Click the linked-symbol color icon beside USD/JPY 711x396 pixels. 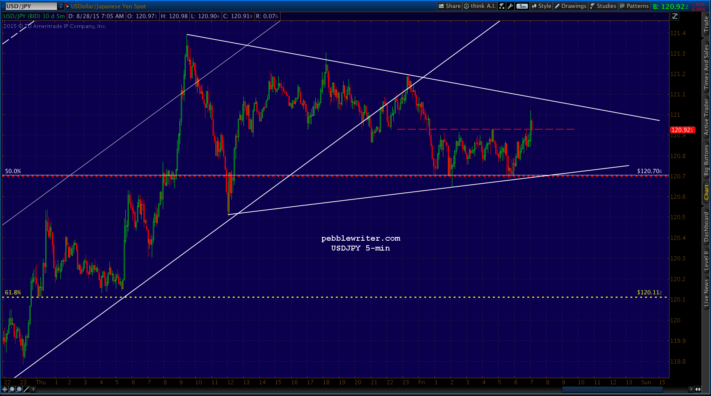[x=67, y=6]
